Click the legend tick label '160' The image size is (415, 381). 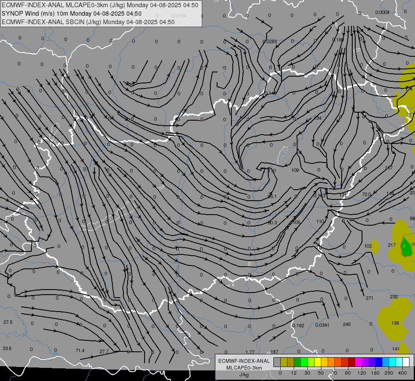coord(375,373)
